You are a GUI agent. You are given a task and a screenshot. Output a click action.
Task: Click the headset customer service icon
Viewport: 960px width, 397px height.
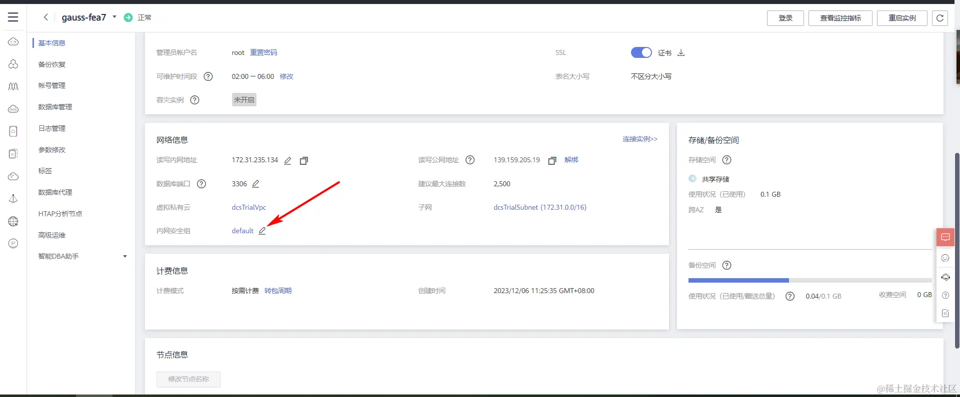(x=945, y=277)
